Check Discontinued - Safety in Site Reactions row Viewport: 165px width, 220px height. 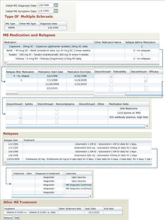(20, 109)
